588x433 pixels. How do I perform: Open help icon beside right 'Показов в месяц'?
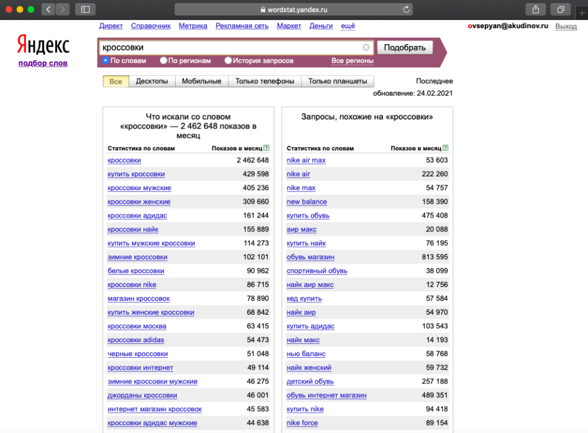pos(445,148)
